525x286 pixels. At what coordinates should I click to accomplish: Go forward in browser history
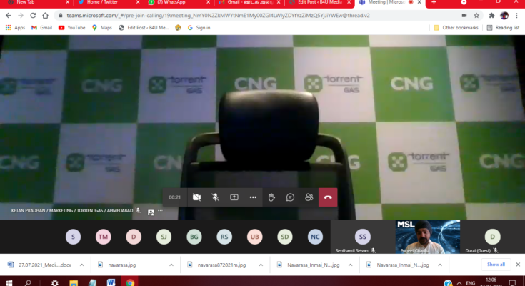[x=21, y=16]
